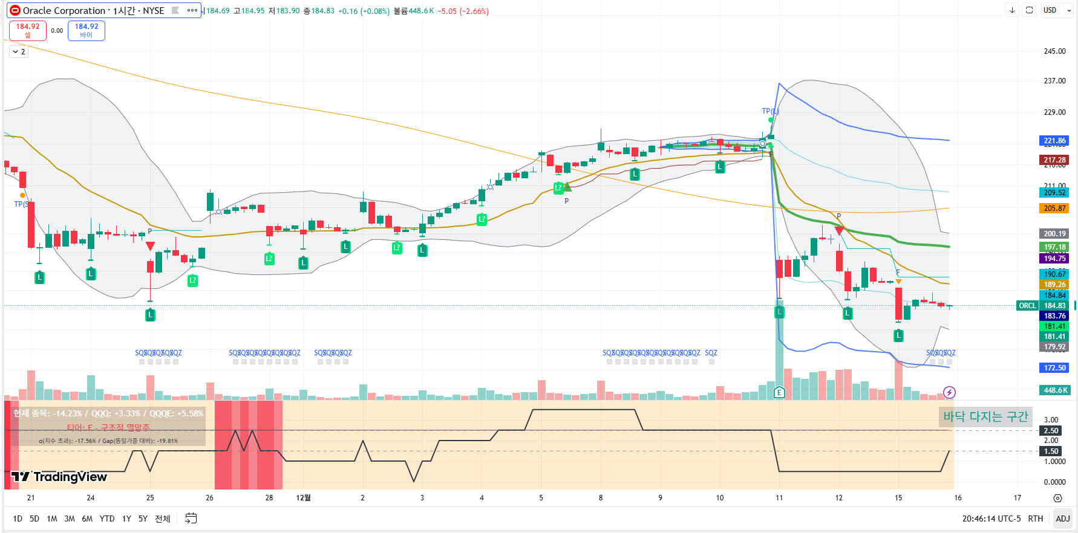Screen dimensions: 1078x533
Task: Click the down arrow icon beside USD
Action: pos(1012,10)
